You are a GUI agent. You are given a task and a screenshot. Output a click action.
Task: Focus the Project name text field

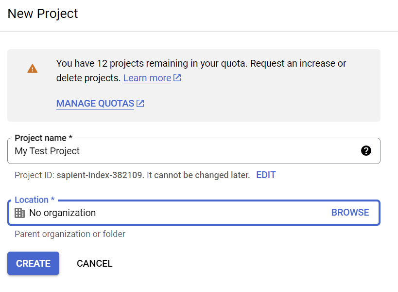[x=185, y=151]
